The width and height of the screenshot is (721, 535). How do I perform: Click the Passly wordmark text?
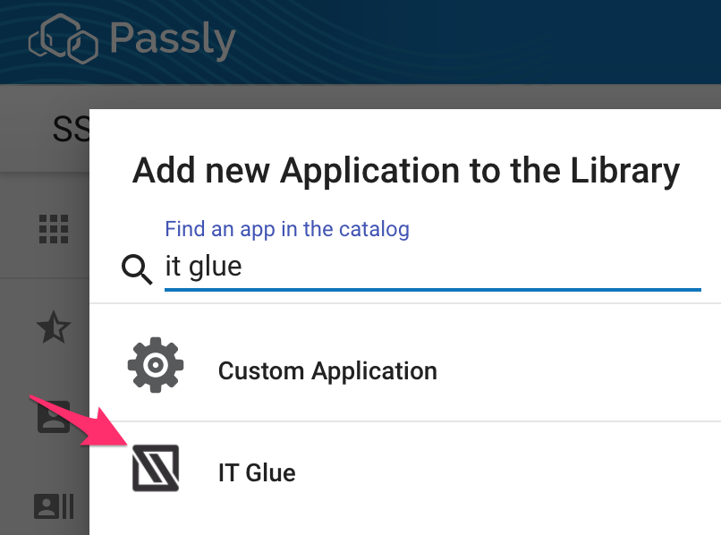[173, 40]
